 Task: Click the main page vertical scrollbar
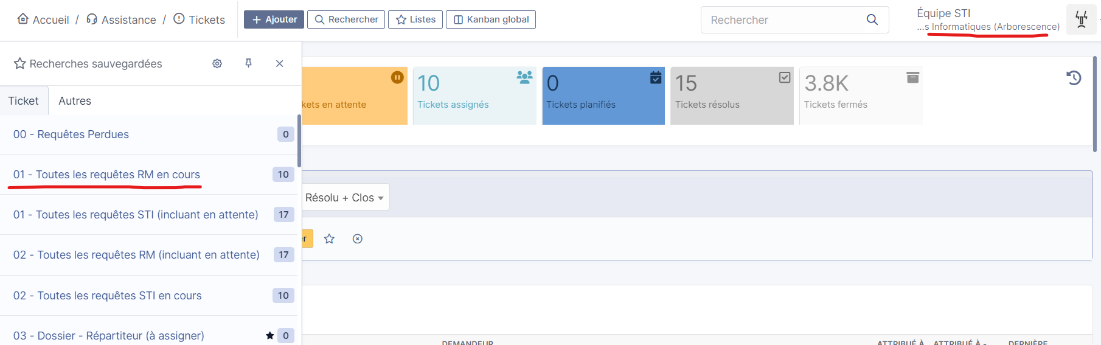pyautogui.click(x=1095, y=103)
